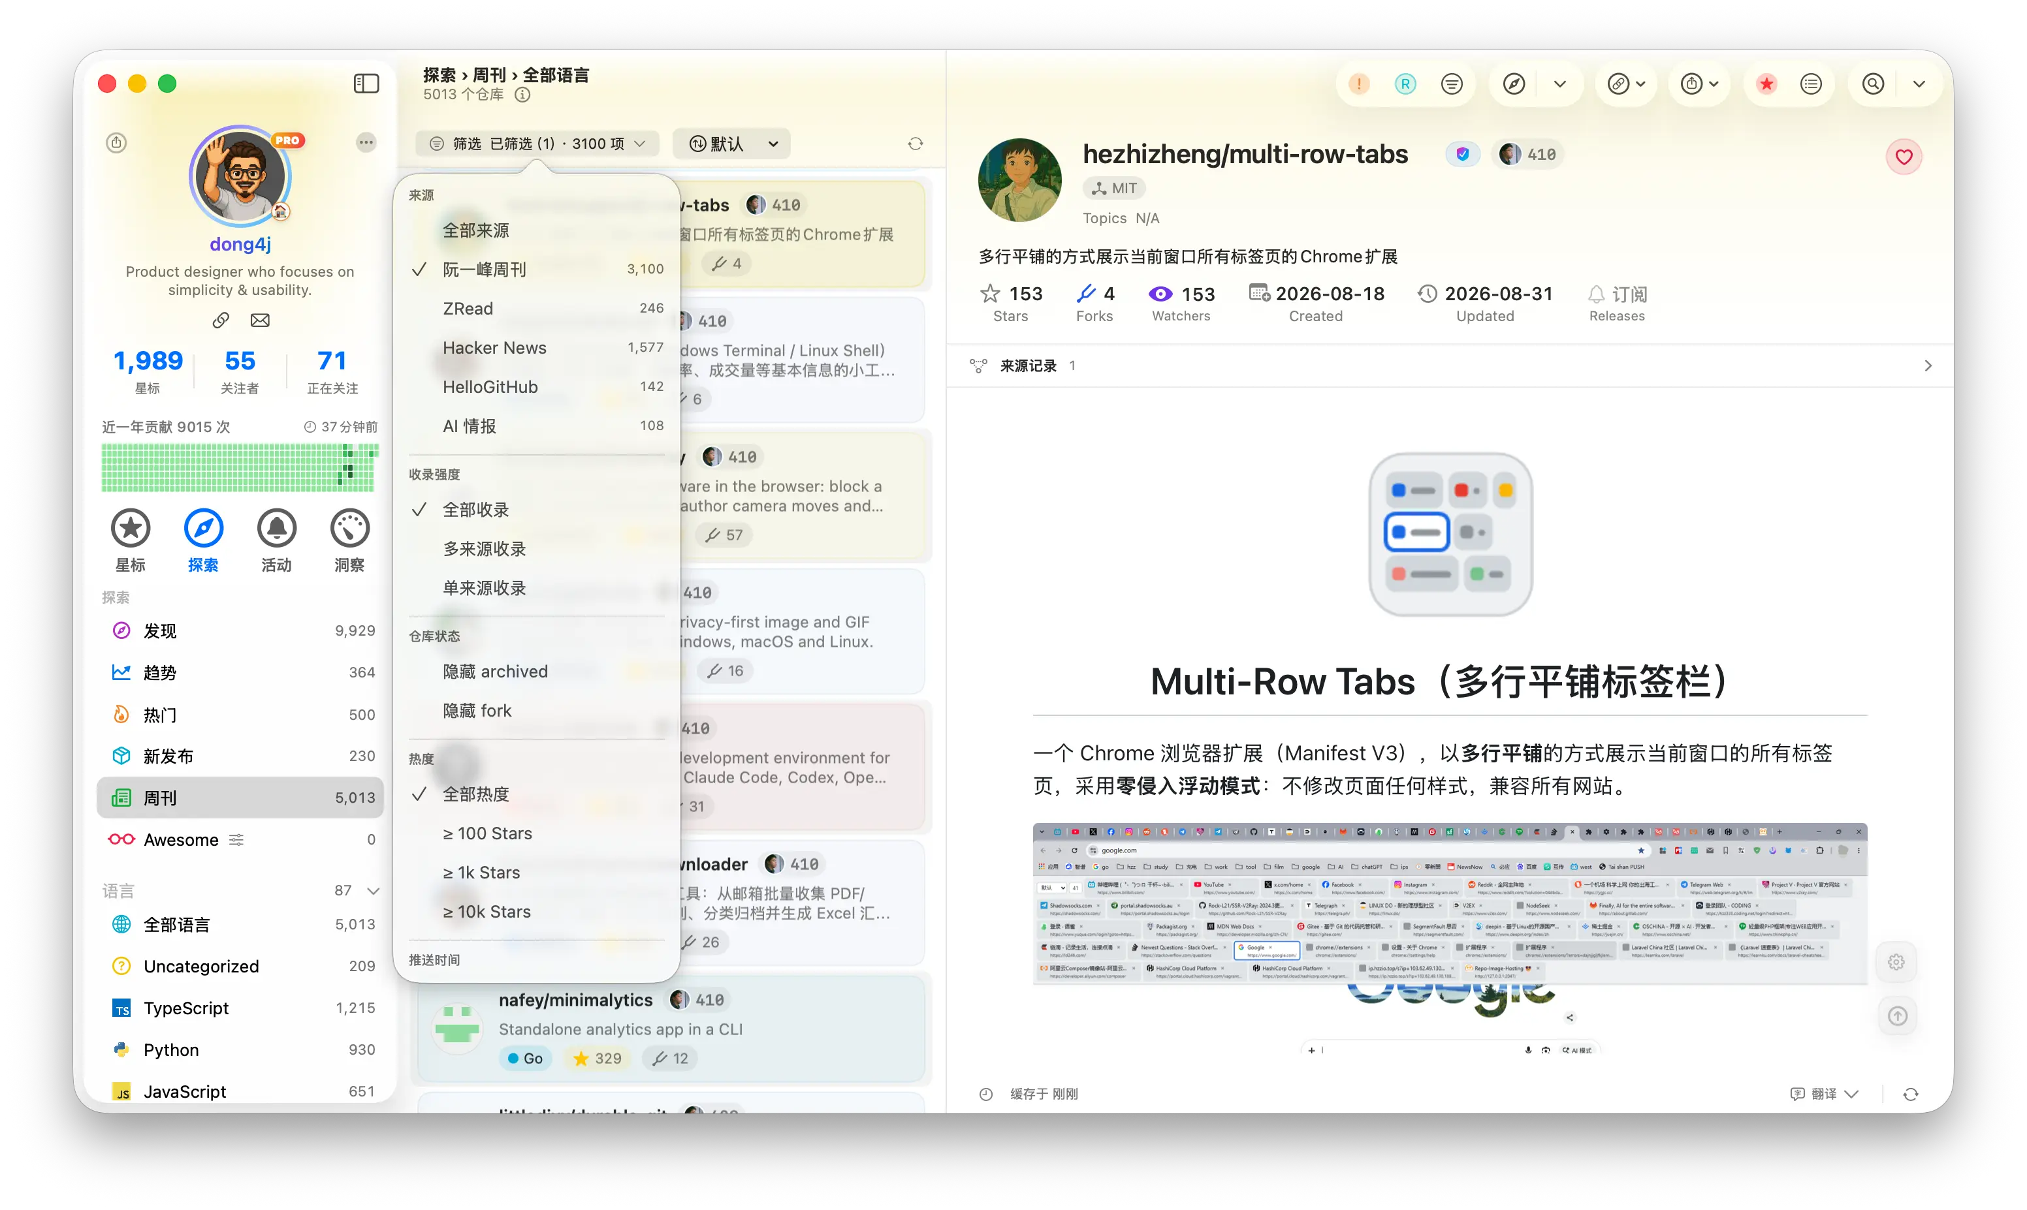Open the notes icon next to the R badge
This screenshot has height=1210, width=2027.
(x=1452, y=83)
